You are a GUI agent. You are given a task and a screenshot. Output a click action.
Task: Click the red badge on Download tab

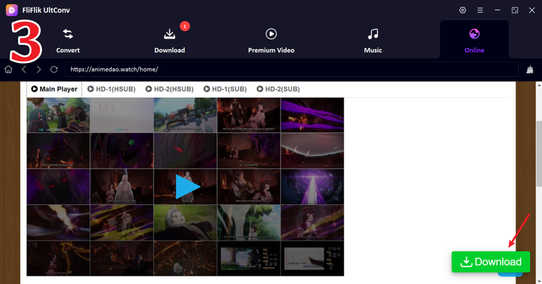click(184, 26)
